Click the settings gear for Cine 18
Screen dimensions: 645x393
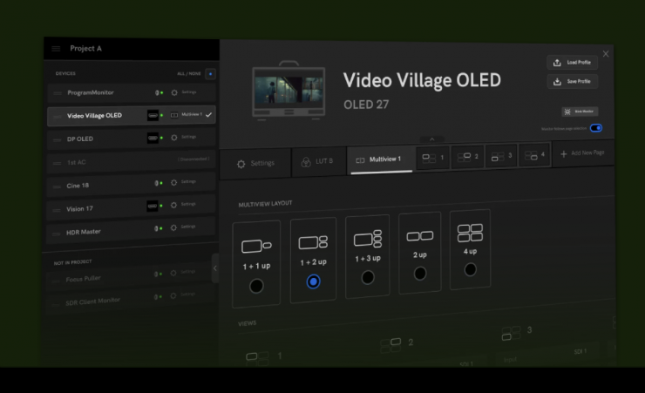[x=173, y=182]
